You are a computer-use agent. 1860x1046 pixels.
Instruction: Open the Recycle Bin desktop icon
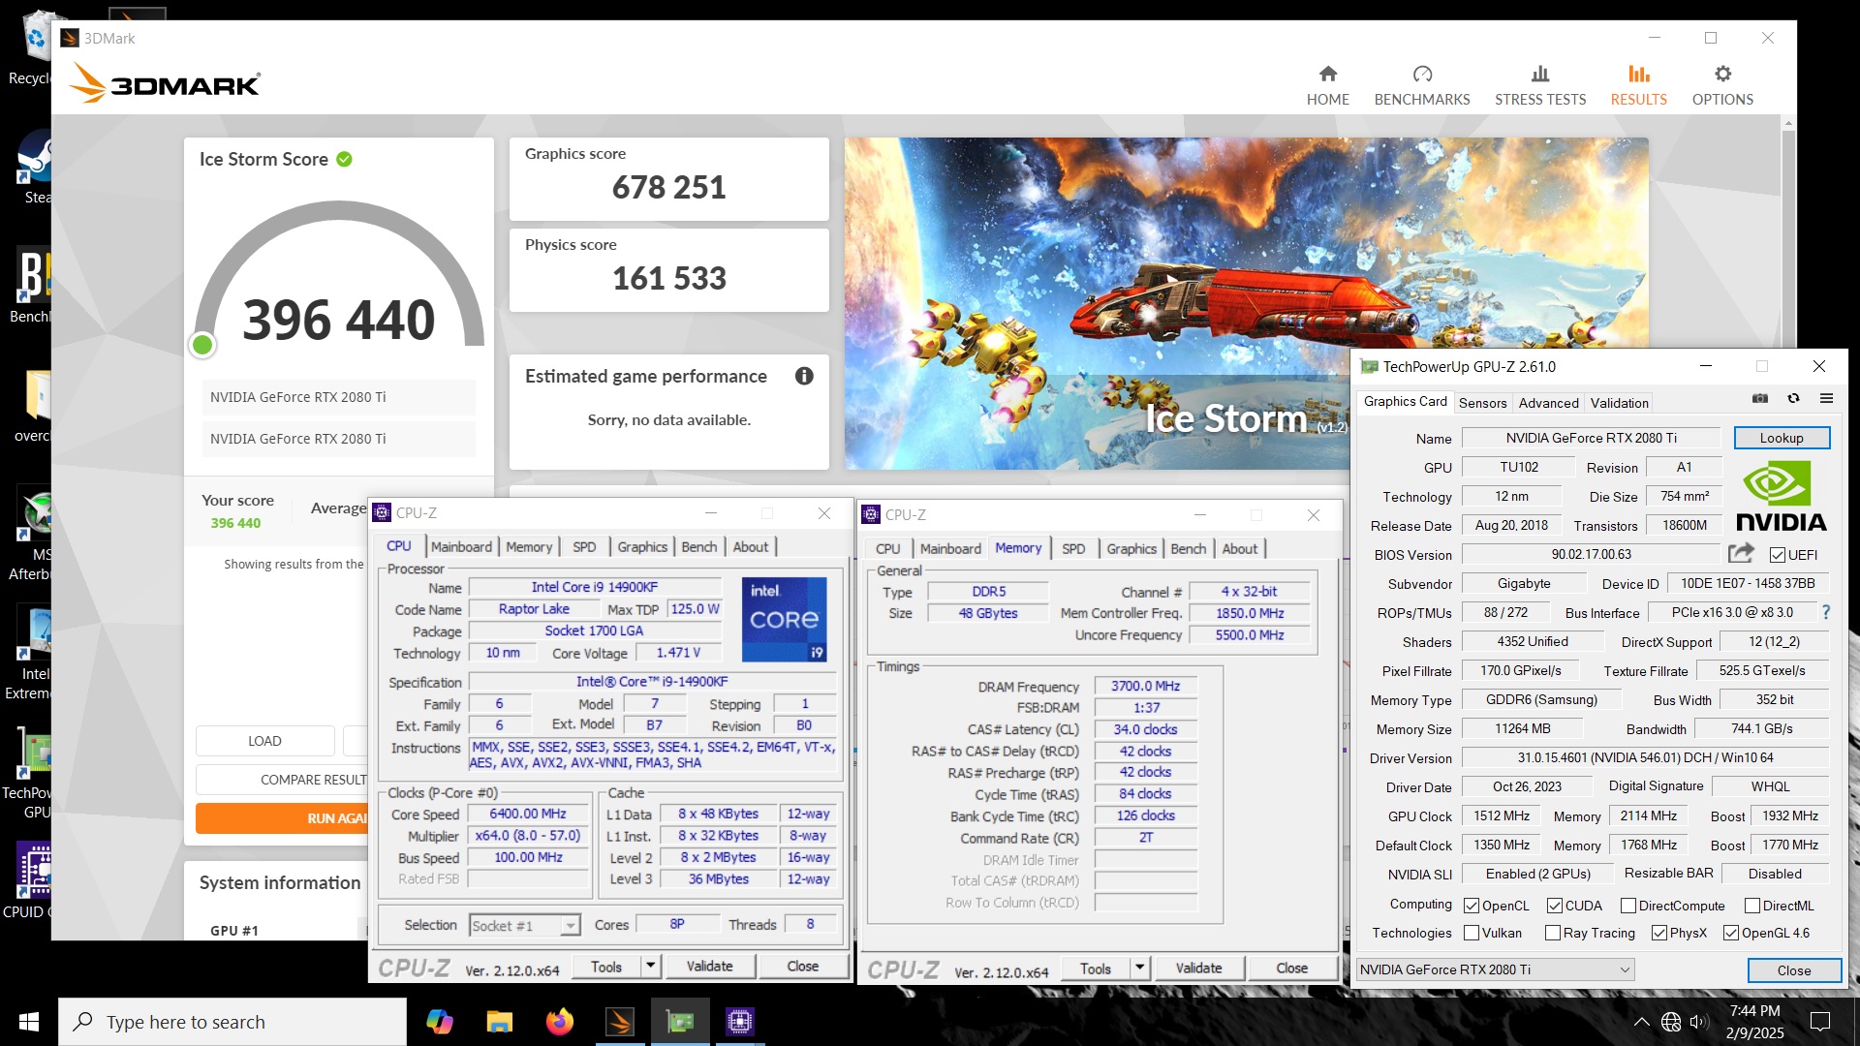click(34, 48)
